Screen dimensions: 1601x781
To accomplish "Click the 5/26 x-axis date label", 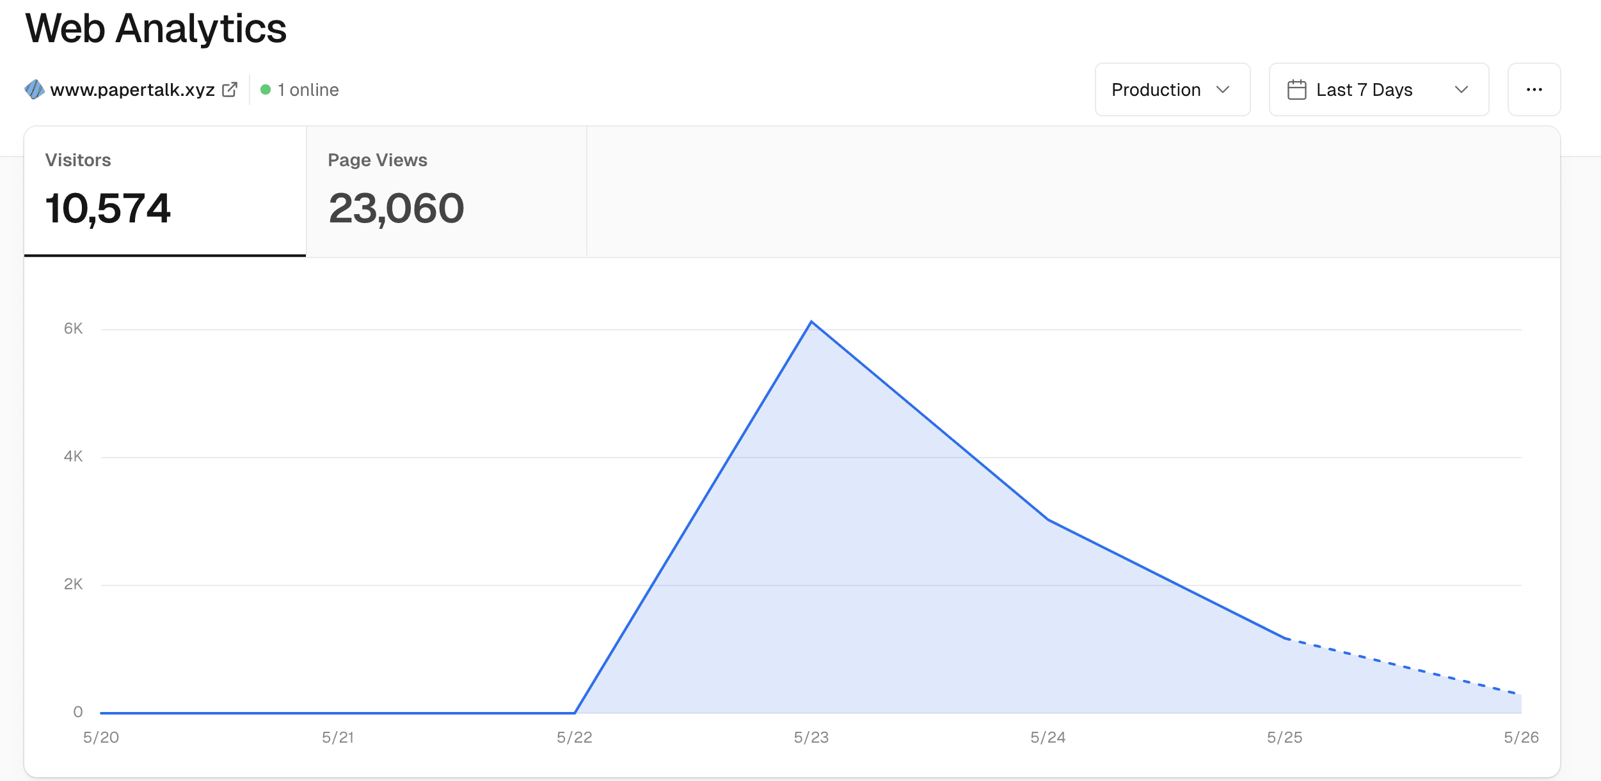I will tap(1520, 738).
